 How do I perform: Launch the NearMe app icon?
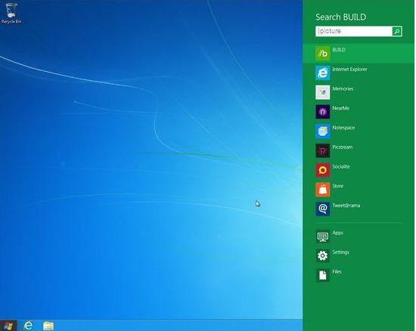pos(323,112)
